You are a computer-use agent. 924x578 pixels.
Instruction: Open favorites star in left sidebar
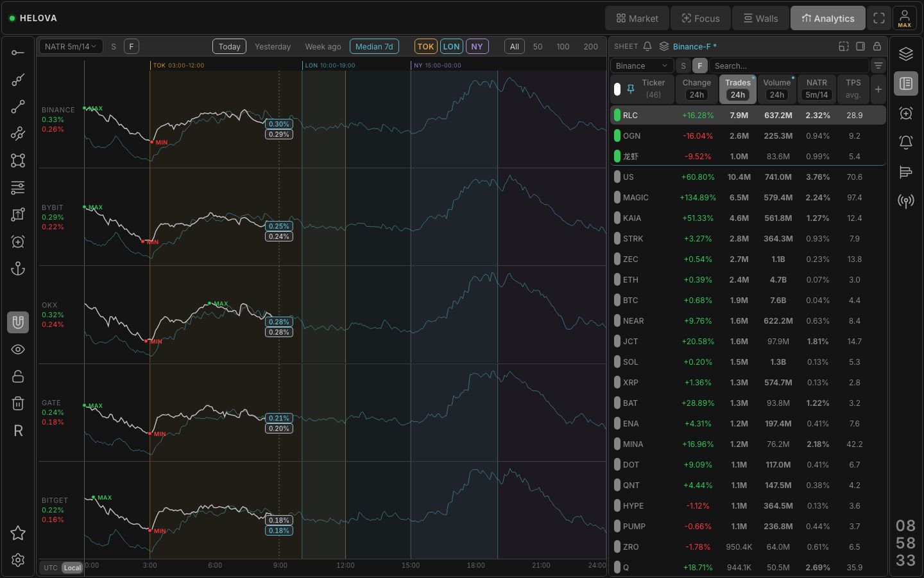pos(18,533)
